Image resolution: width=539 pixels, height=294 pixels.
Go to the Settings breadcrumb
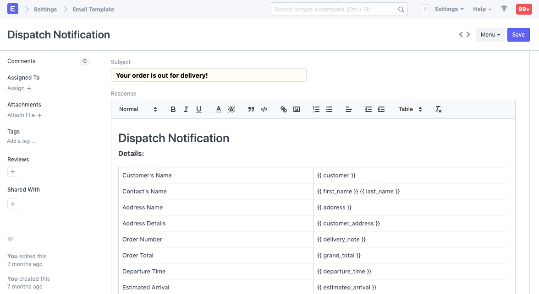44,9
